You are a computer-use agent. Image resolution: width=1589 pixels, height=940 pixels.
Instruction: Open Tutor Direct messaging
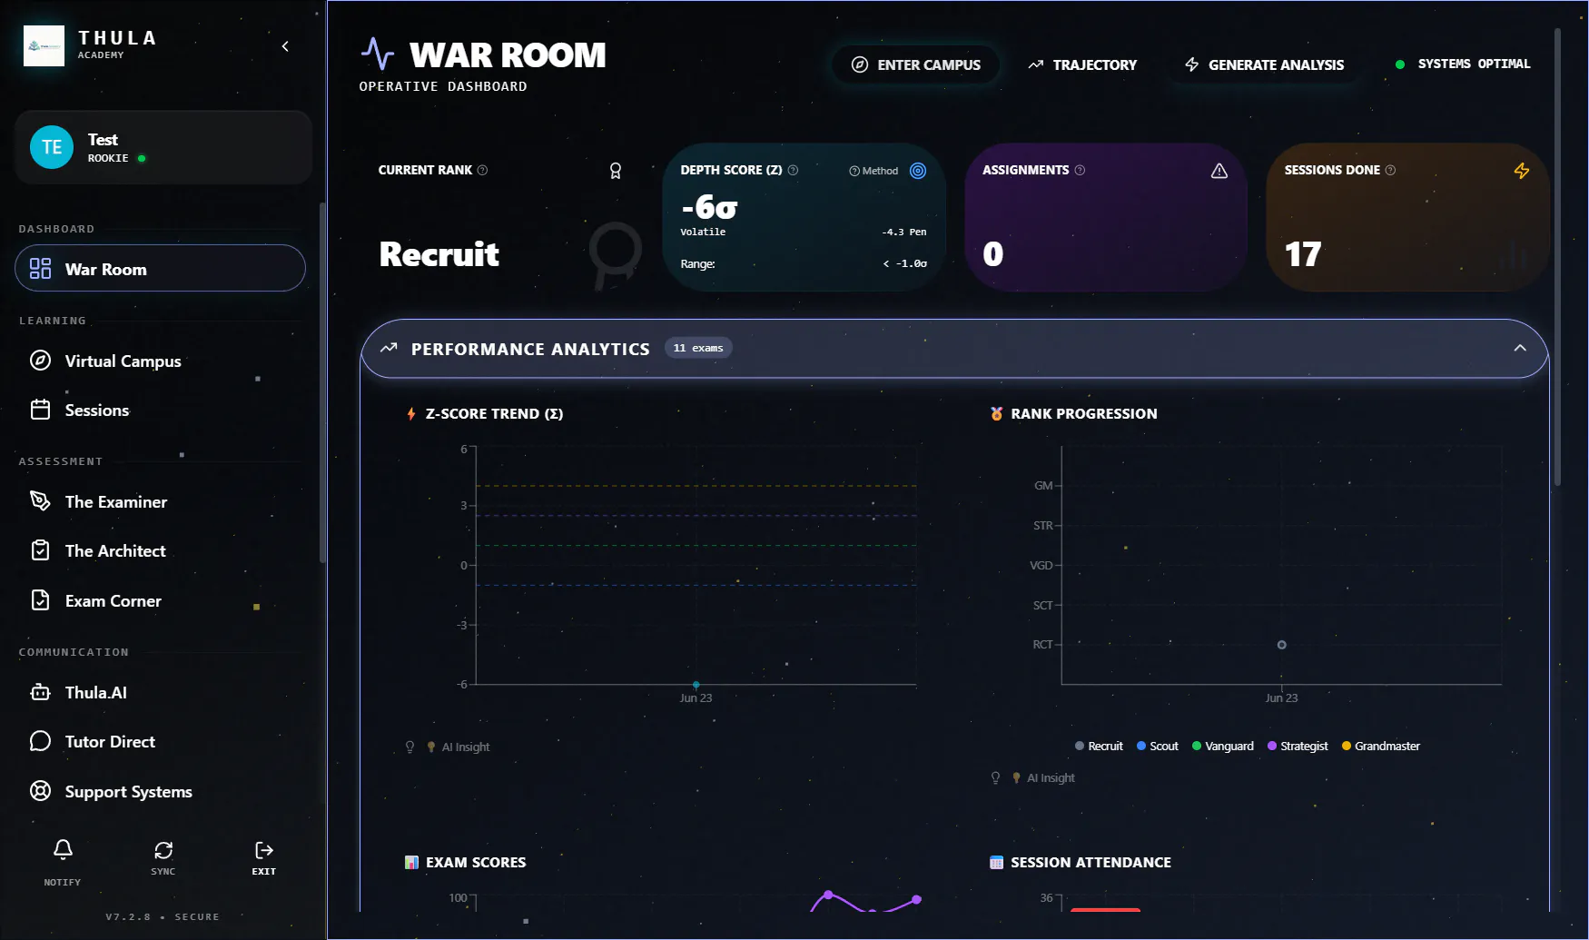(160, 741)
